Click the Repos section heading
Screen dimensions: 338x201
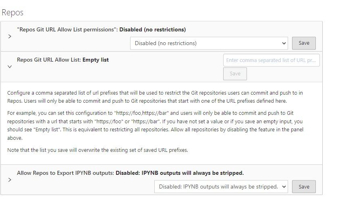(x=12, y=12)
